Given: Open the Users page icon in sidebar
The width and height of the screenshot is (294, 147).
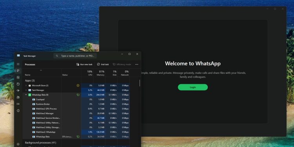Looking at the screenshot, I should [x=18, y=97].
